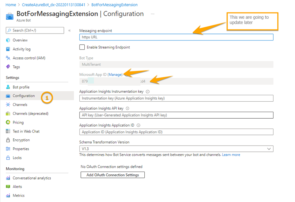Click Add OAuth Connection Settings

coord(112,175)
